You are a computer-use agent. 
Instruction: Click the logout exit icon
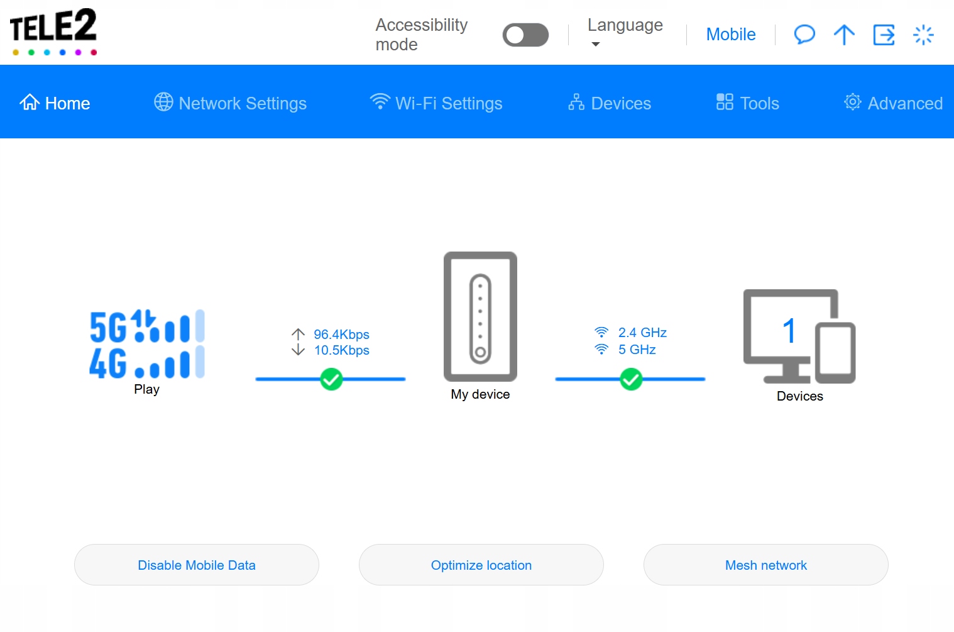884,35
